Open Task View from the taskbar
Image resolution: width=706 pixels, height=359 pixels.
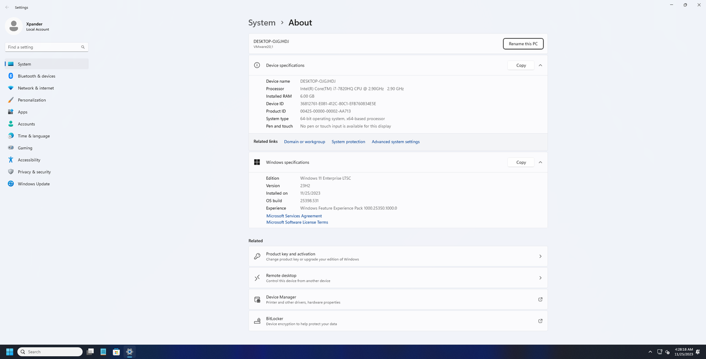[x=90, y=352]
